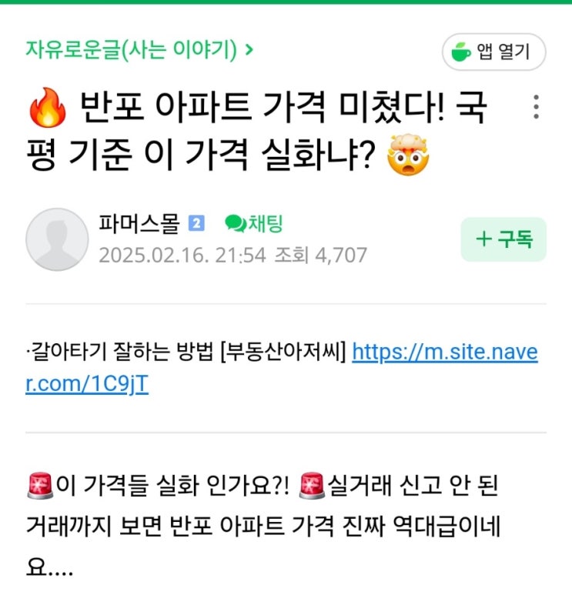The width and height of the screenshot is (572, 595).
Task: Open the 자유로운글(사는 이야기) board link
Action: pos(132,50)
